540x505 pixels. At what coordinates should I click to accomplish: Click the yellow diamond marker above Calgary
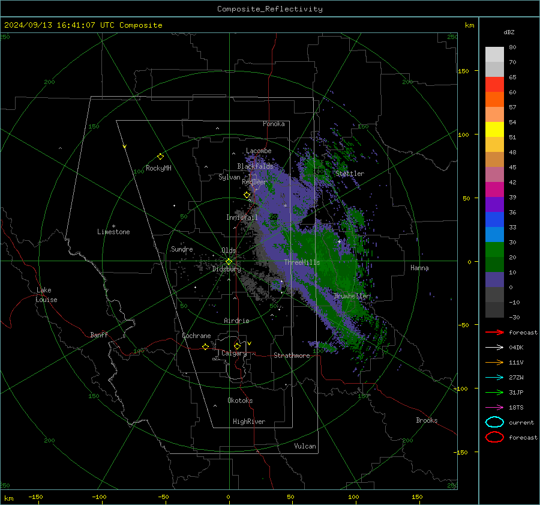click(237, 346)
